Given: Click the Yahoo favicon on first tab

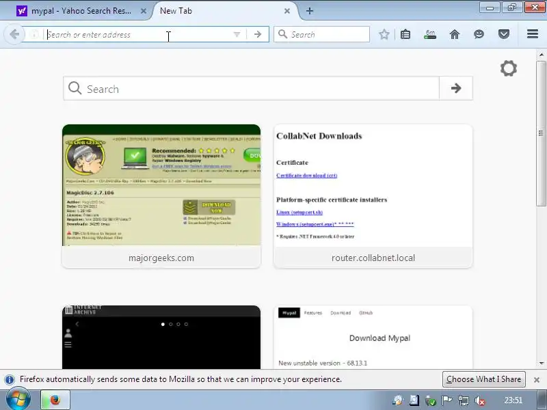Looking at the screenshot, I should pos(22,11).
